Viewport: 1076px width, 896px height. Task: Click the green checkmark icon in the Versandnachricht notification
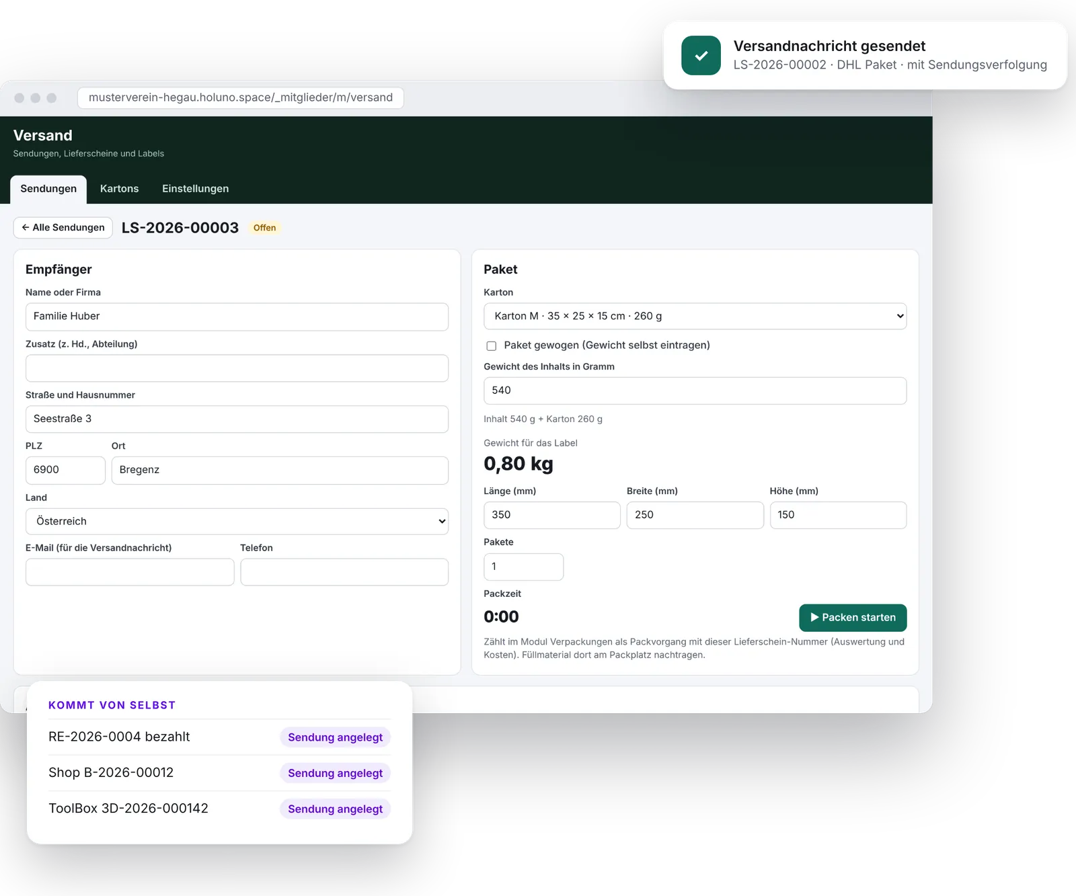[x=701, y=55]
